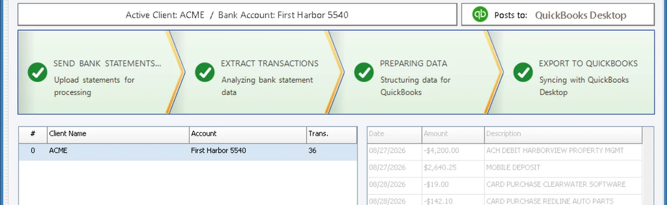
Task: Select the CARD PURCHASE CLEARWATER SOFTWARE description
Action: [x=556, y=184]
